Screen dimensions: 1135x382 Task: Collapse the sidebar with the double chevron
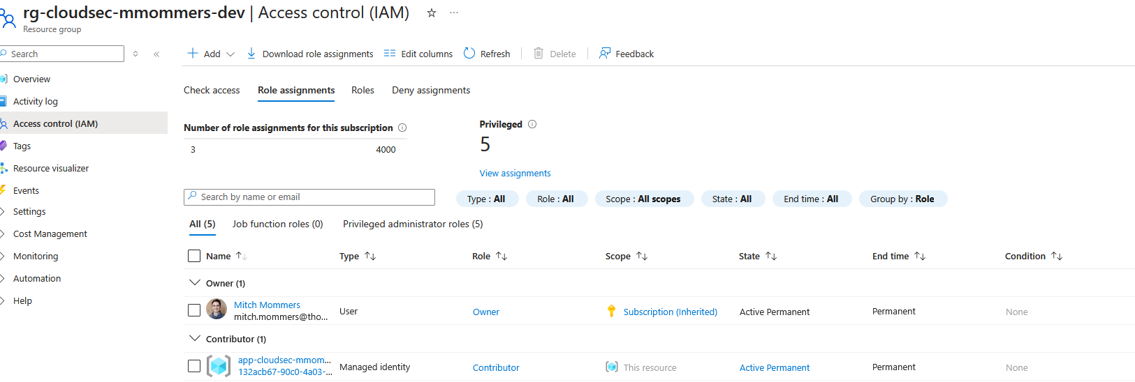point(156,54)
